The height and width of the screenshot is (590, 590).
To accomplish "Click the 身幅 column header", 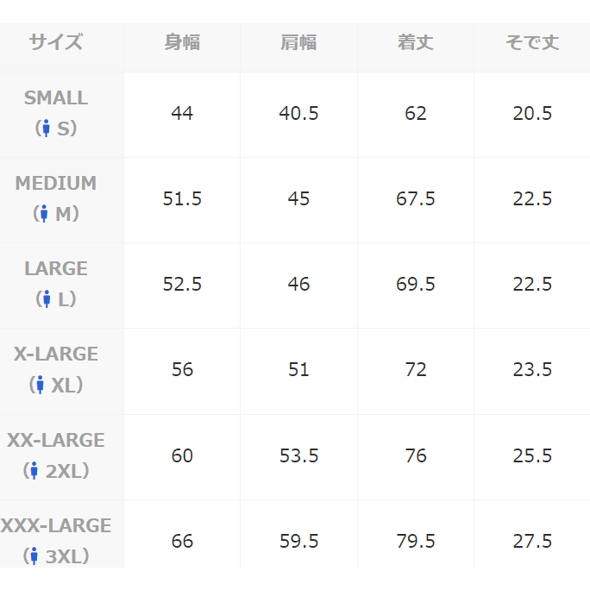I will tap(182, 42).
